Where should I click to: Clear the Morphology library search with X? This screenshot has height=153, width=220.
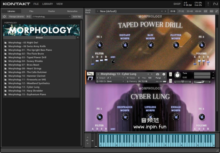coord(70,17)
